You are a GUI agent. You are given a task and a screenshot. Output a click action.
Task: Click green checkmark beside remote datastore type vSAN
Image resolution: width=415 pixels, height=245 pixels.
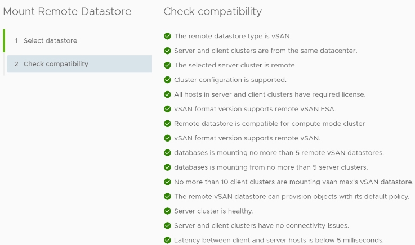point(167,36)
